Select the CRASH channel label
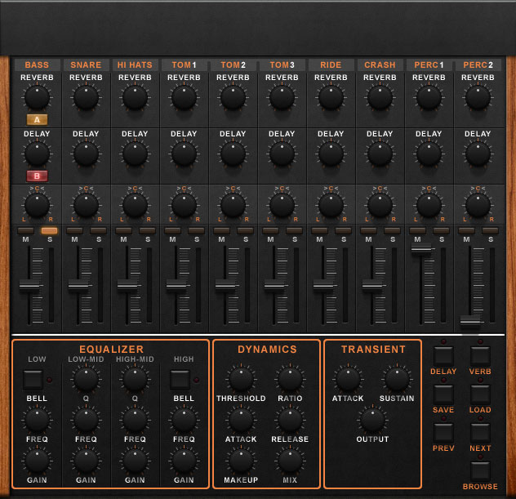Screen dimensions: 516x499 tap(380, 65)
